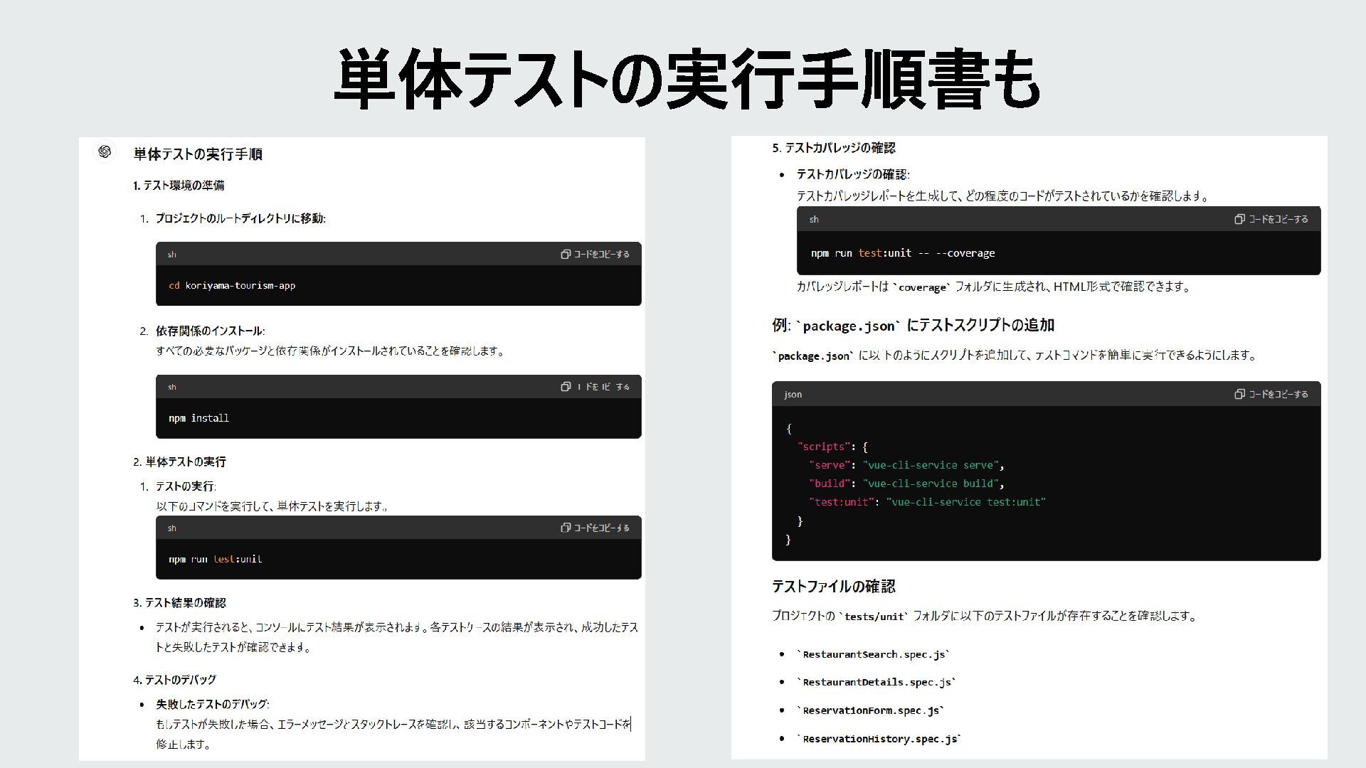Select RestaurantDetails.spec.js list item
The image size is (1366, 768).
pyautogui.click(x=876, y=682)
